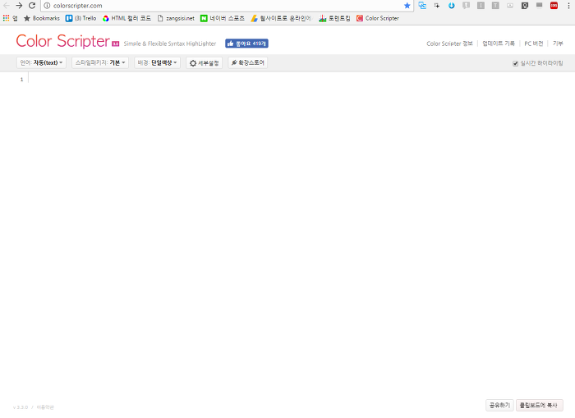The width and height of the screenshot is (575, 418).
Task: Click the selection-crosshair extension icon
Action: (x=437, y=6)
